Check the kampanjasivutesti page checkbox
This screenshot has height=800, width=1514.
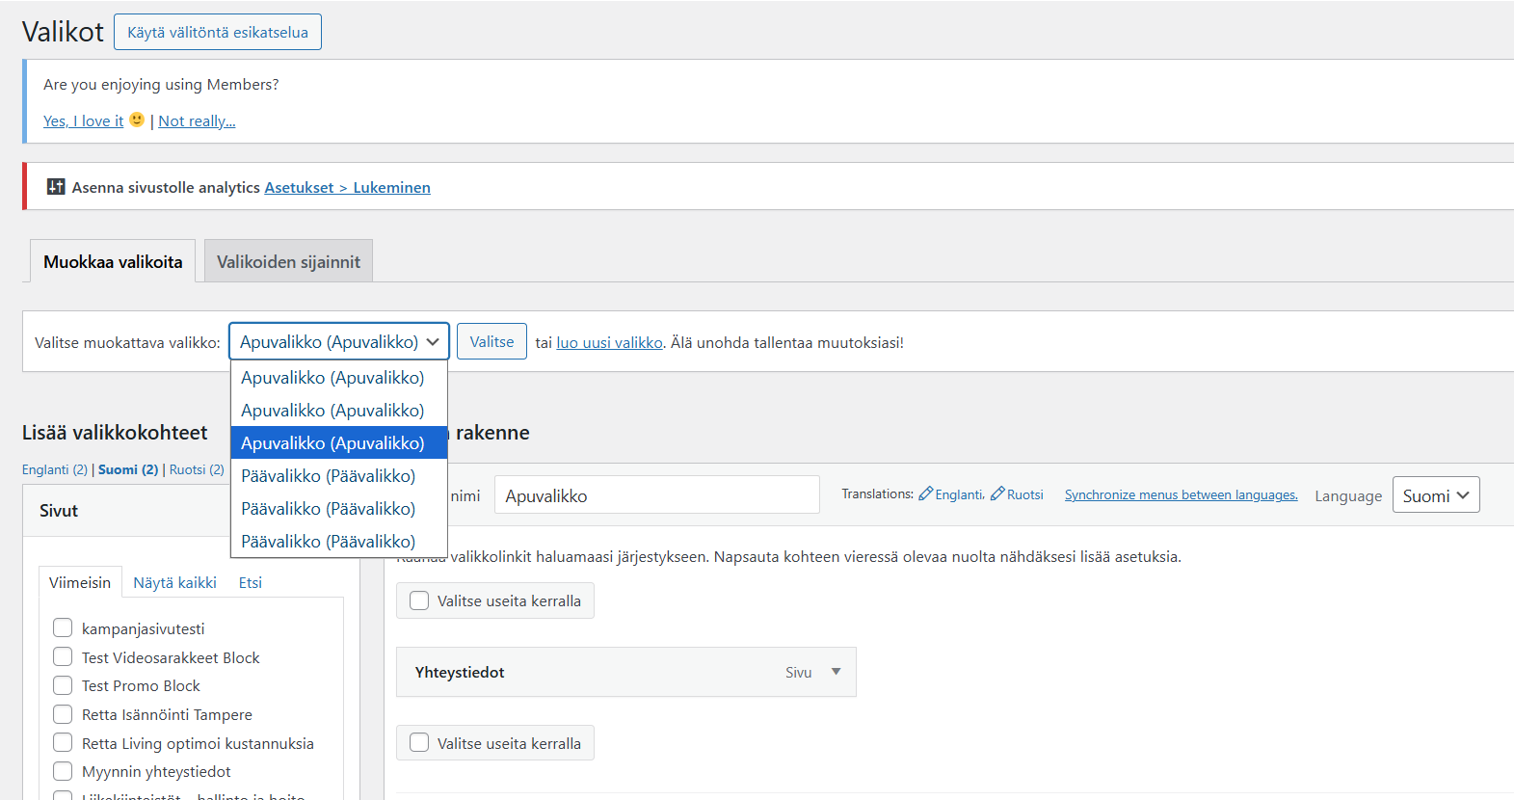pos(63,628)
